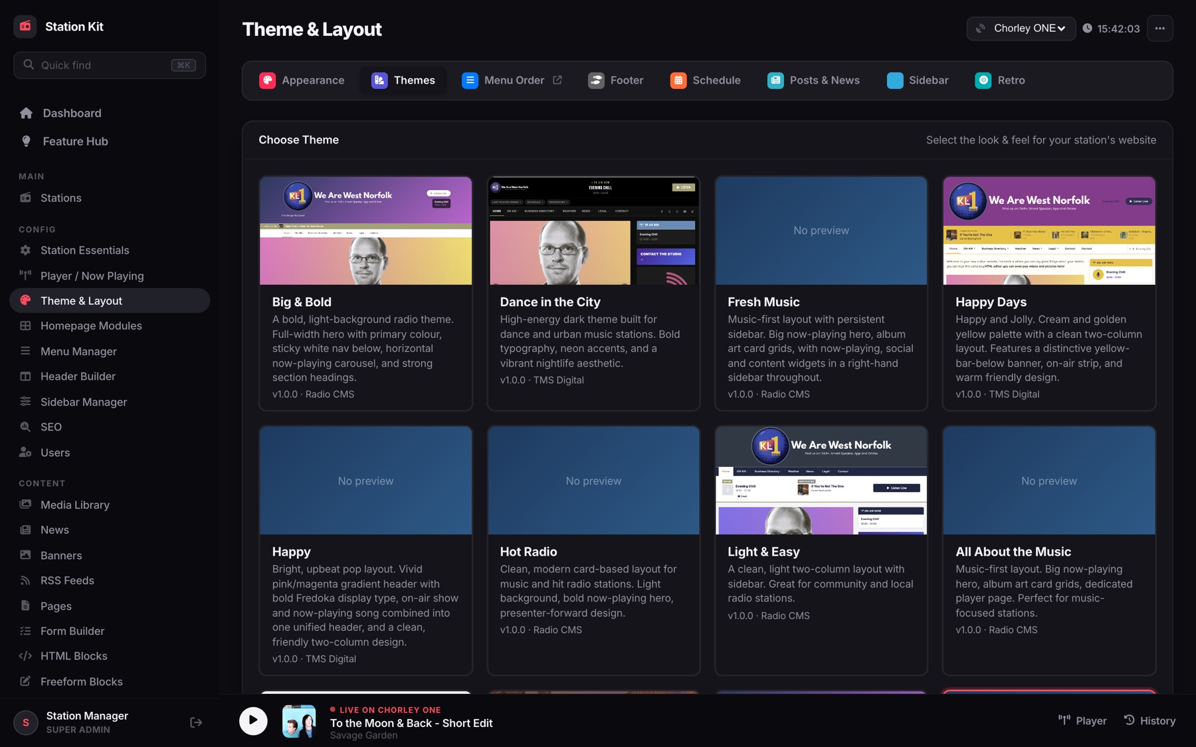Open Header Builder in the sidebar
1196x747 pixels.
(78, 376)
